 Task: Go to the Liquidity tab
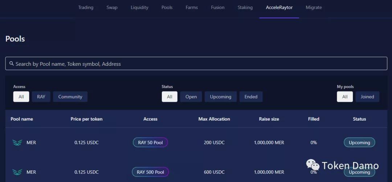pos(139,8)
